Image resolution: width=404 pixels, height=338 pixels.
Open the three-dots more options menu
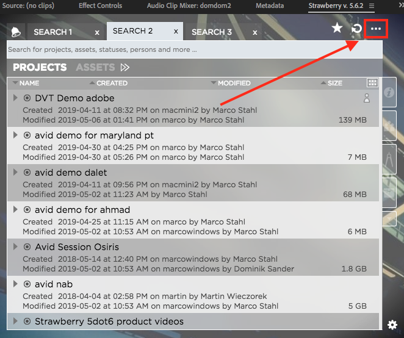(376, 29)
